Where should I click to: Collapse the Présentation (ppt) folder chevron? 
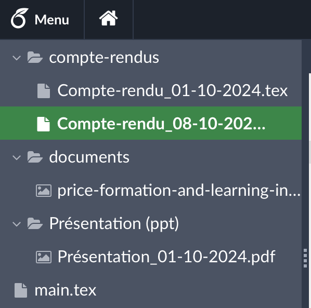(x=17, y=224)
